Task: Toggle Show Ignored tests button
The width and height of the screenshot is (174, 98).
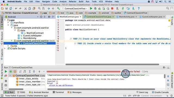Action: [15, 71]
